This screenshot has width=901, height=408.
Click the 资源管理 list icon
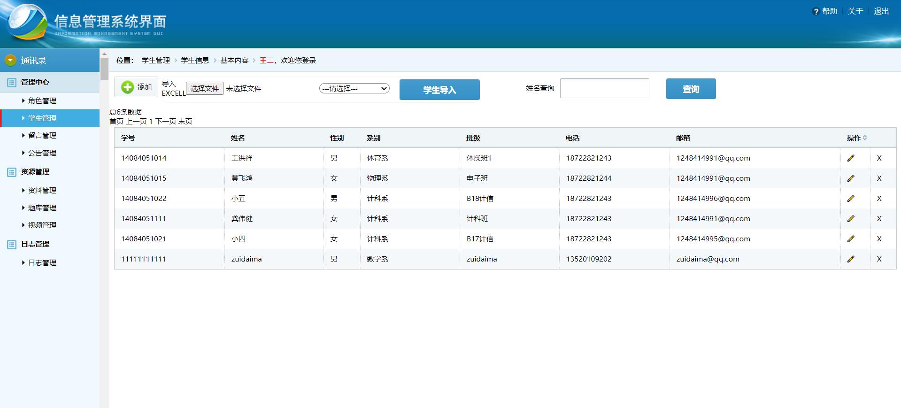click(12, 172)
